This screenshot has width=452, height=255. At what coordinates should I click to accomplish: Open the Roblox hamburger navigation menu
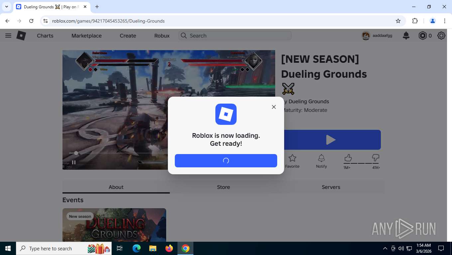(x=8, y=36)
